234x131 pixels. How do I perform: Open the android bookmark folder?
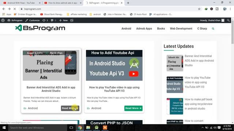pyautogui.click(x=95, y=14)
